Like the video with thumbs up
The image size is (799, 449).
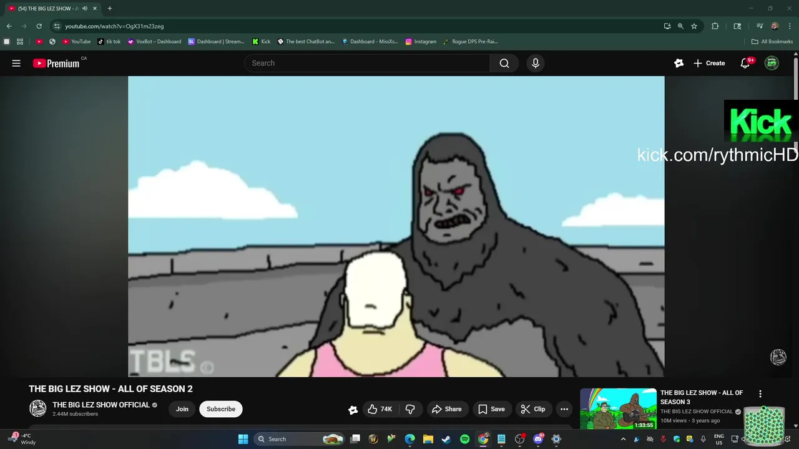pyautogui.click(x=380, y=409)
